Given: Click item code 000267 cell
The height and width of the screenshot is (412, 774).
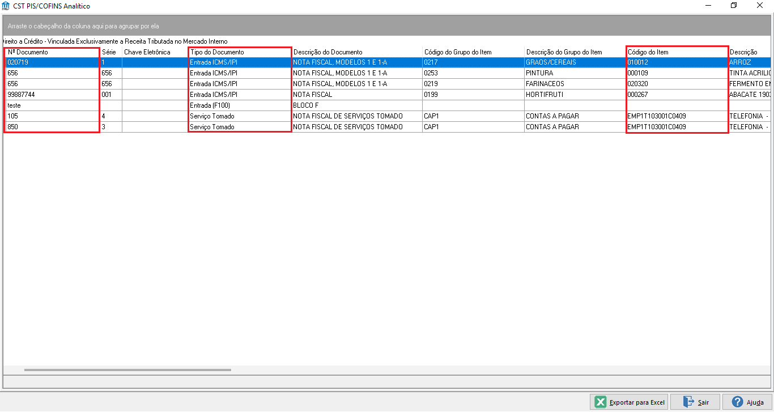Looking at the screenshot, I should pyautogui.click(x=677, y=95).
